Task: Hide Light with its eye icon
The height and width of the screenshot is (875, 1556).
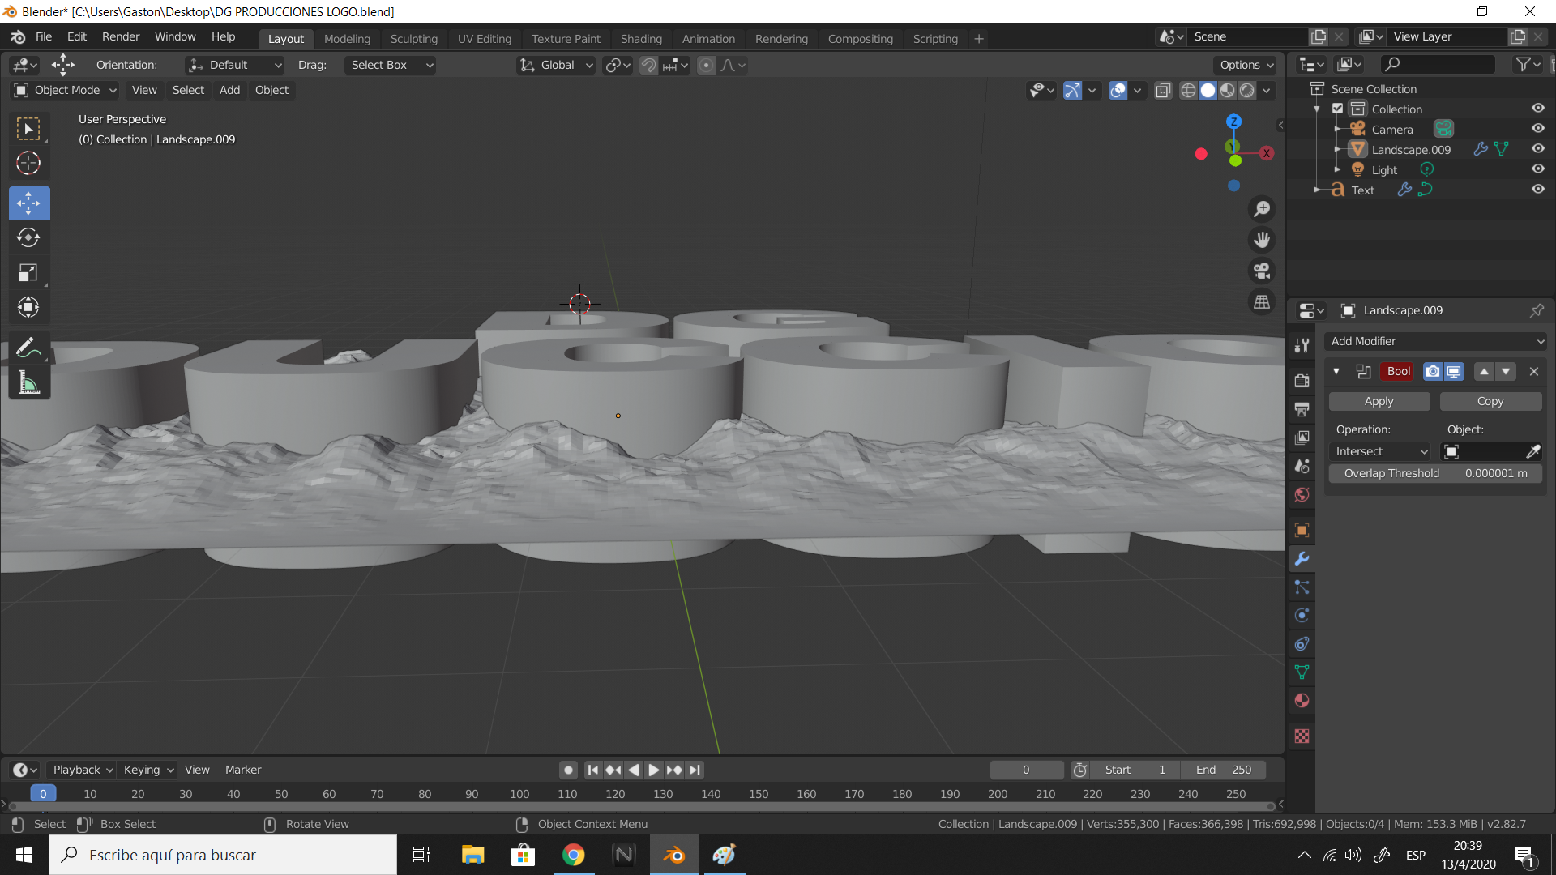Action: pyautogui.click(x=1537, y=169)
